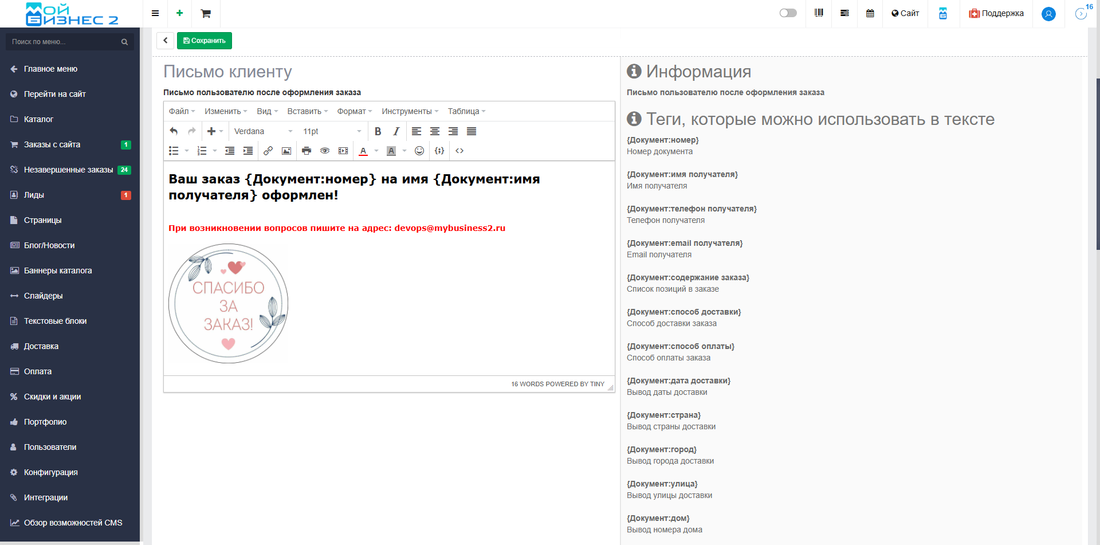This screenshot has width=1100, height=545.
Task: Open Заказы с сайта in sidebar
Action: point(52,144)
